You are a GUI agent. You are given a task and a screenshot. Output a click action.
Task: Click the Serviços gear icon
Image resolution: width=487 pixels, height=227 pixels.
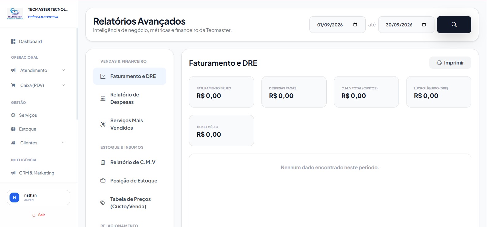point(13,115)
